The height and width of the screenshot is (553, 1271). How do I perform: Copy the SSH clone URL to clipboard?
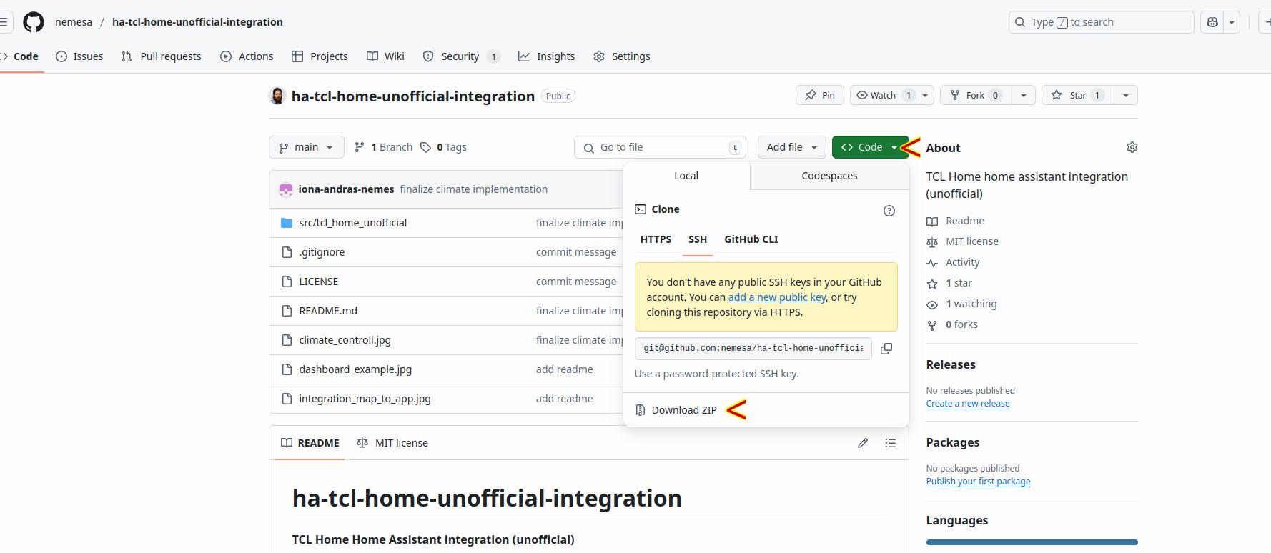886,349
